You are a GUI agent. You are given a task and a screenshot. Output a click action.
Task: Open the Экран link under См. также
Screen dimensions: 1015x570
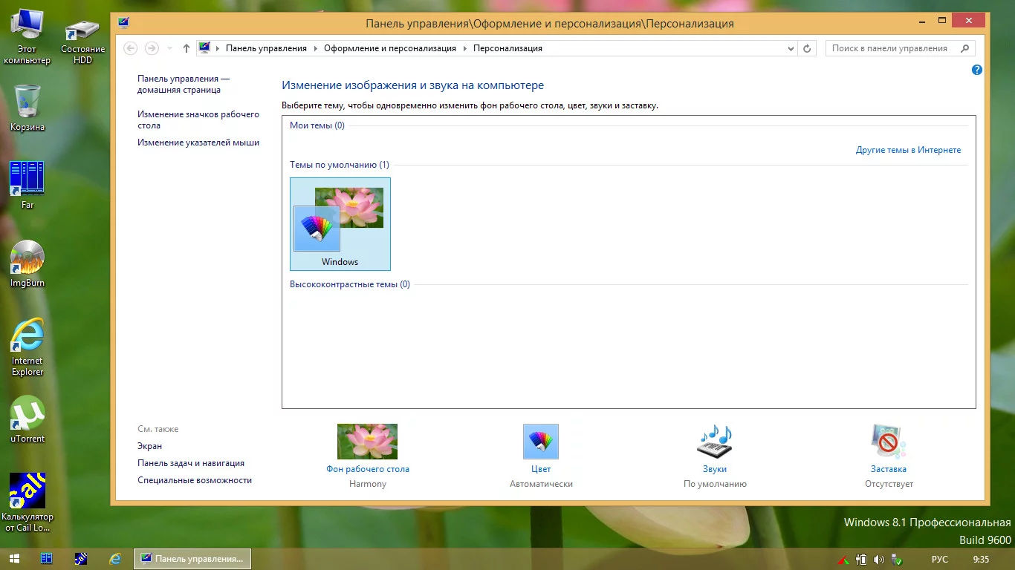pyautogui.click(x=149, y=446)
